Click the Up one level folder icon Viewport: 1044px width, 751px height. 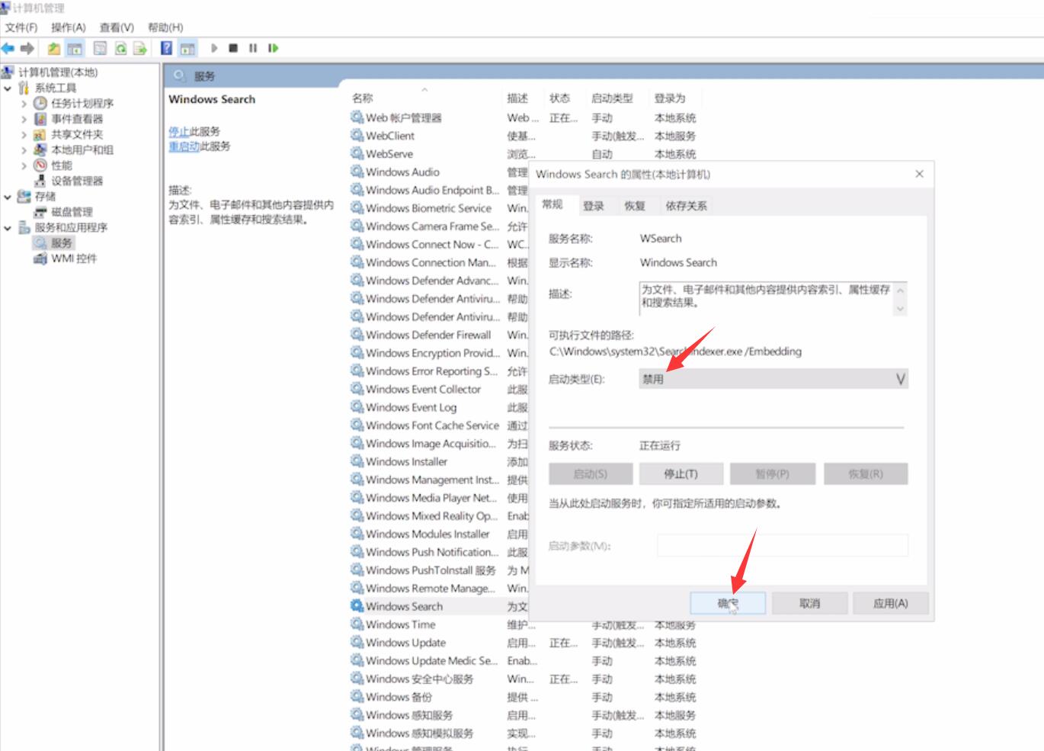tap(54, 48)
